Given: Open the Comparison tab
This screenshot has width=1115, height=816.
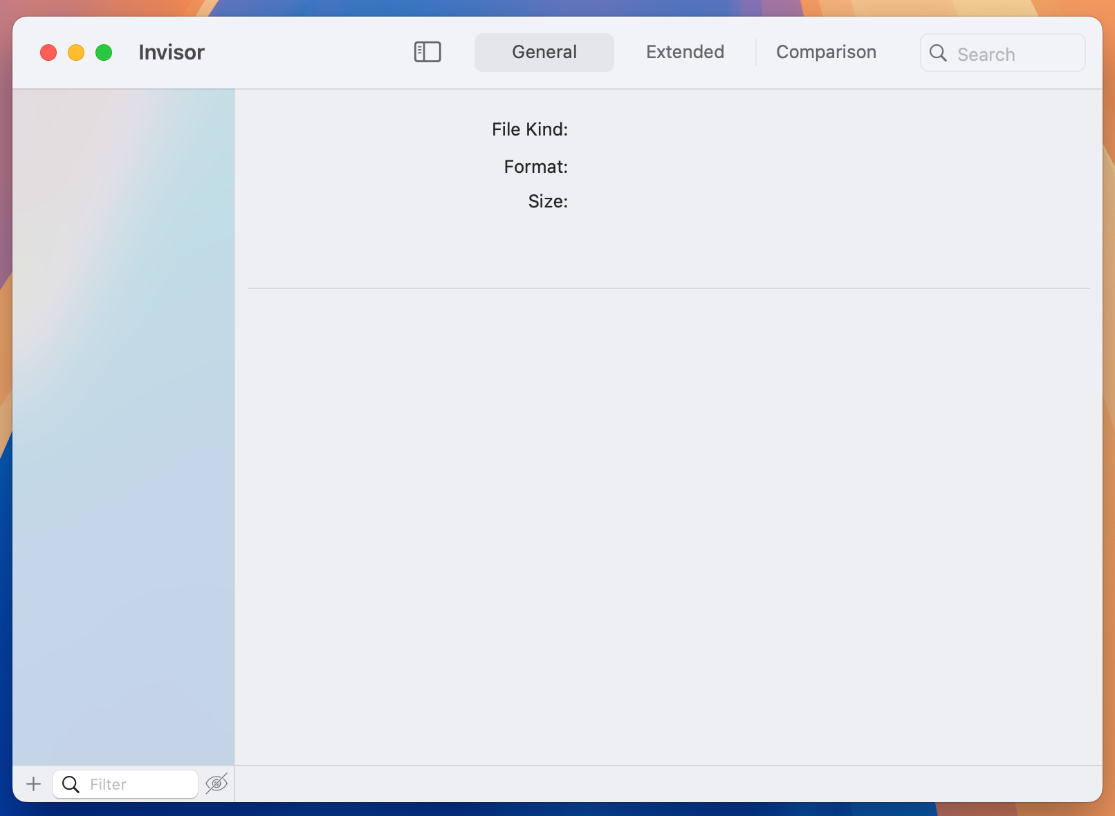Looking at the screenshot, I should (826, 53).
